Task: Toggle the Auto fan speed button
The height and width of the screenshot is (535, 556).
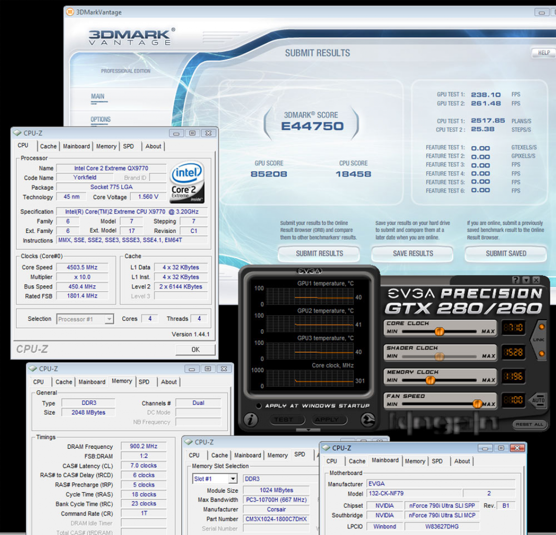Action: (538, 400)
